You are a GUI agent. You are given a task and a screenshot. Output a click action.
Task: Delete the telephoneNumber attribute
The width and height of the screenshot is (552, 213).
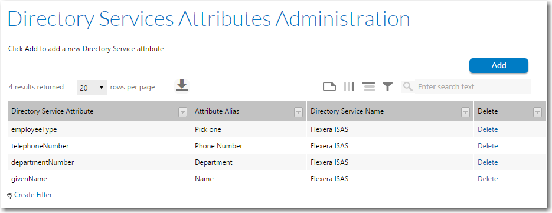pos(488,146)
